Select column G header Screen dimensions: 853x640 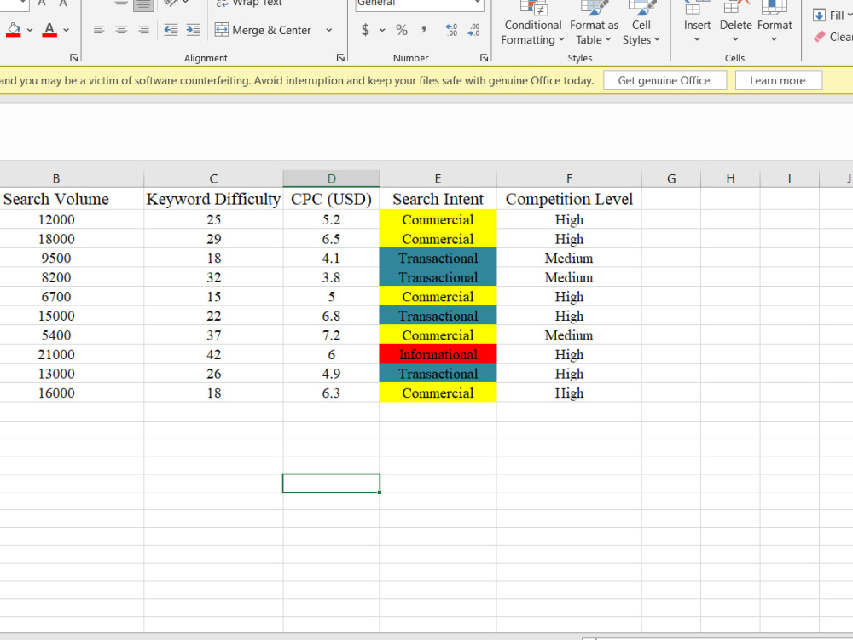671,178
